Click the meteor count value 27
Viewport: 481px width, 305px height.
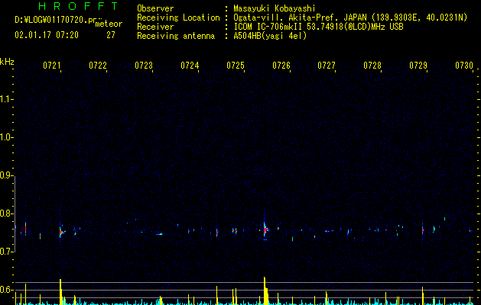point(111,35)
